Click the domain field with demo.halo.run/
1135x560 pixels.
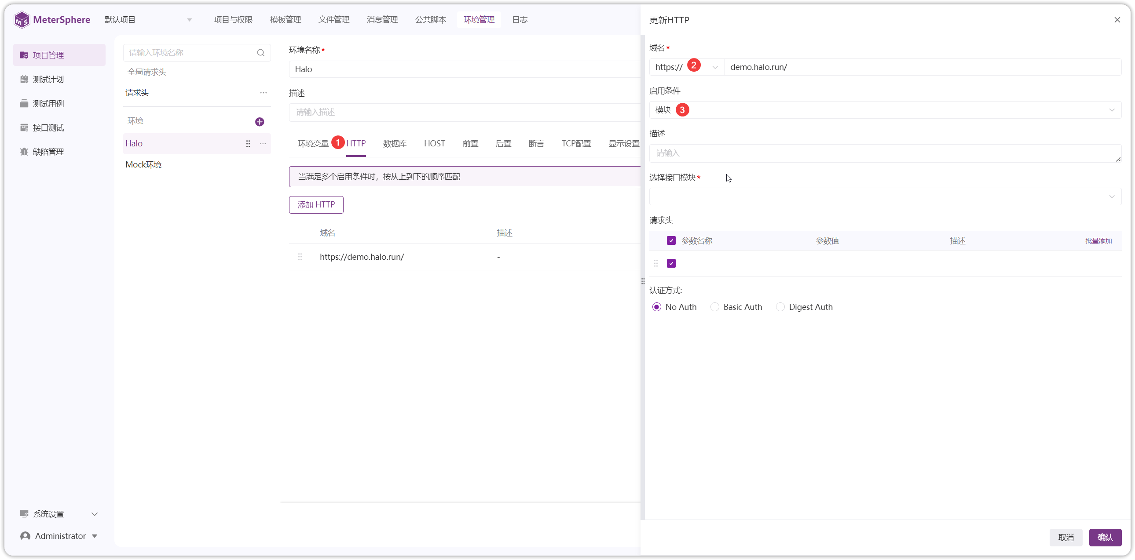923,67
